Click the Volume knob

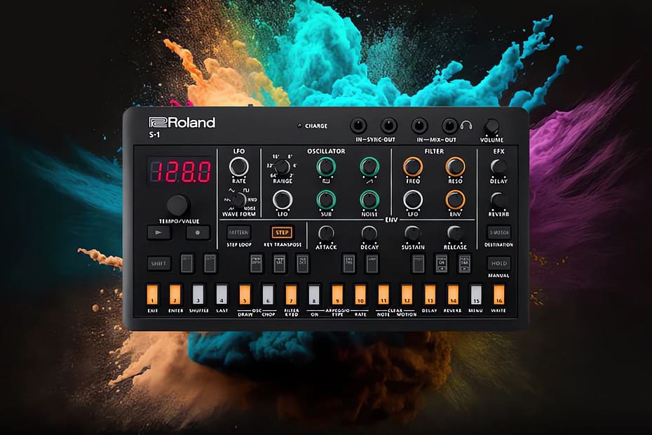tap(491, 127)
